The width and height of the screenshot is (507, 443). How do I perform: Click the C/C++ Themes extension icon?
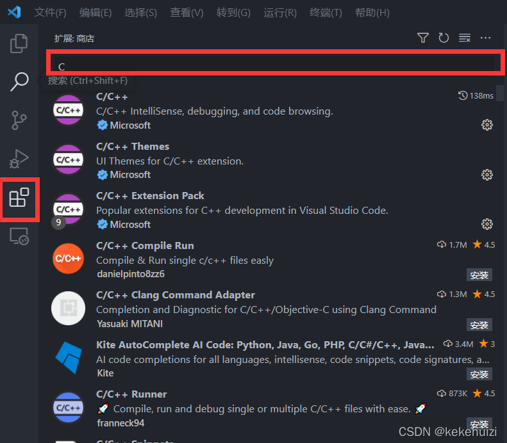(x=68, y=159)
